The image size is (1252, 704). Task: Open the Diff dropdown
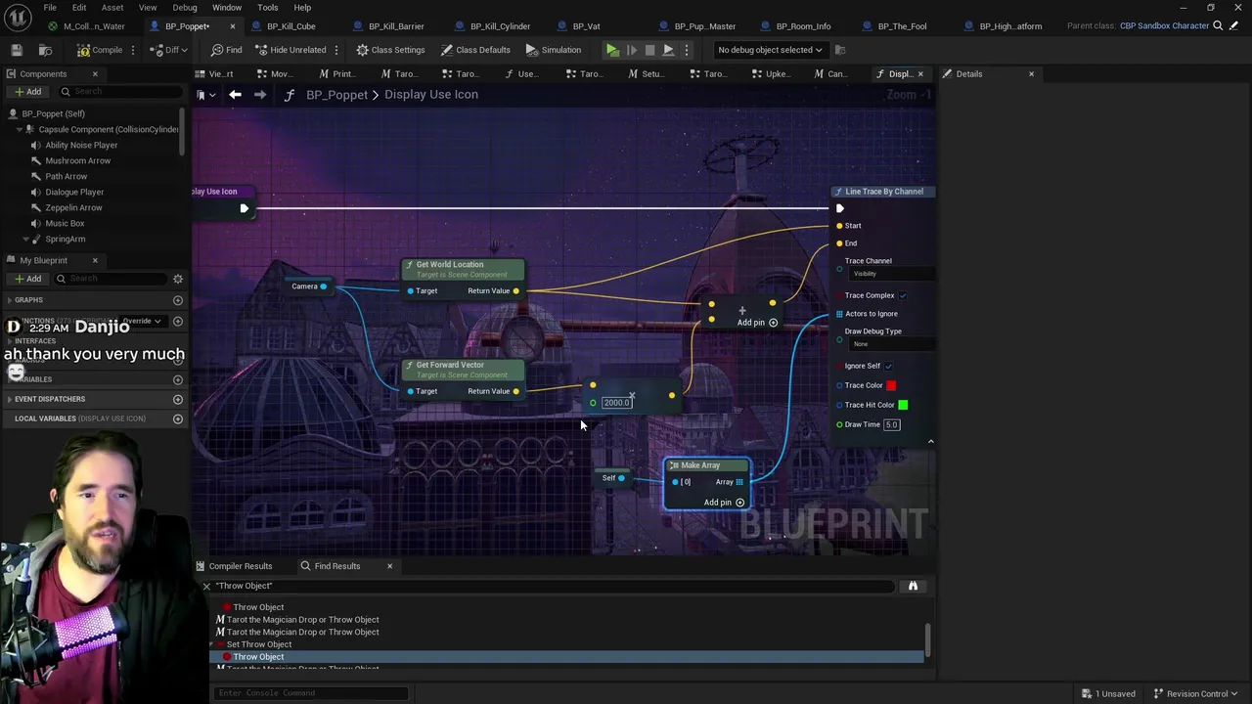pos(170,50)
